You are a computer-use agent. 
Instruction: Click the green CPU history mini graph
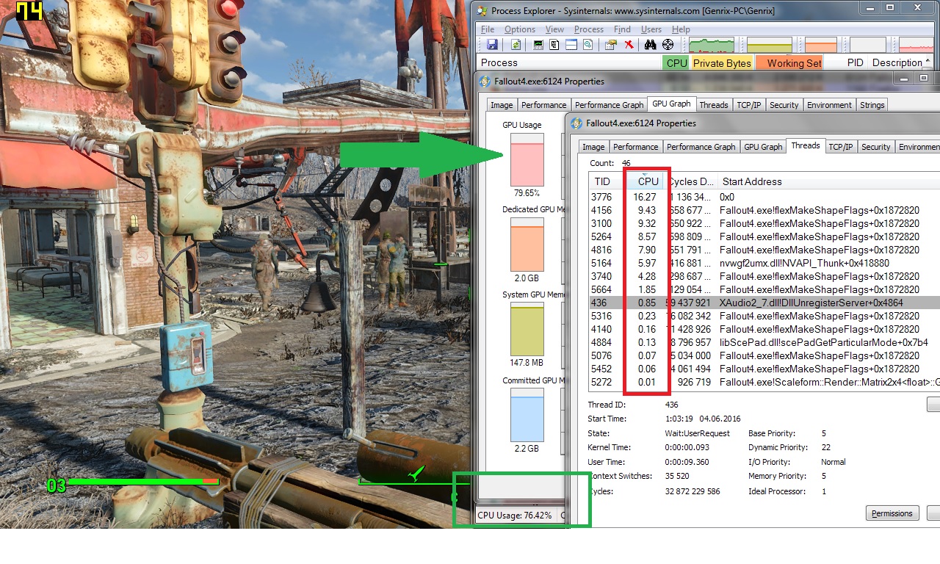[711, 45]
